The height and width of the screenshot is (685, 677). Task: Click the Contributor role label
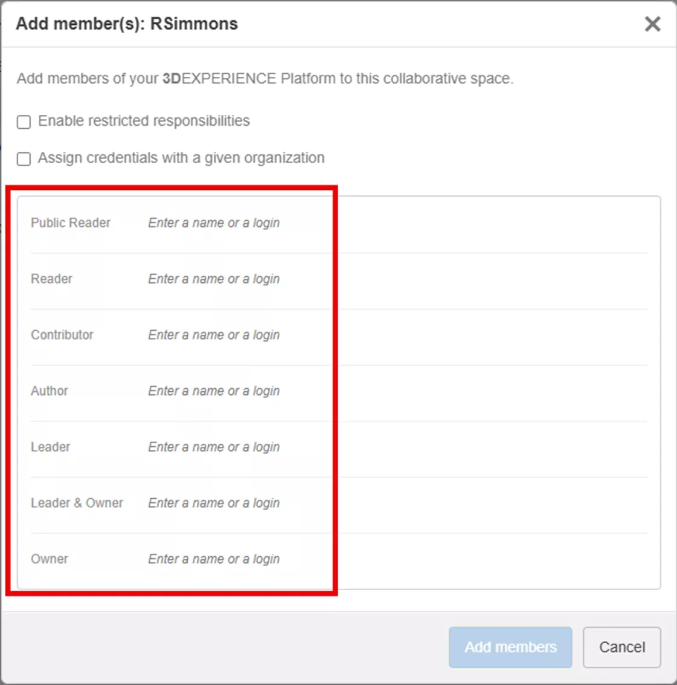click(x=62, y=335)
